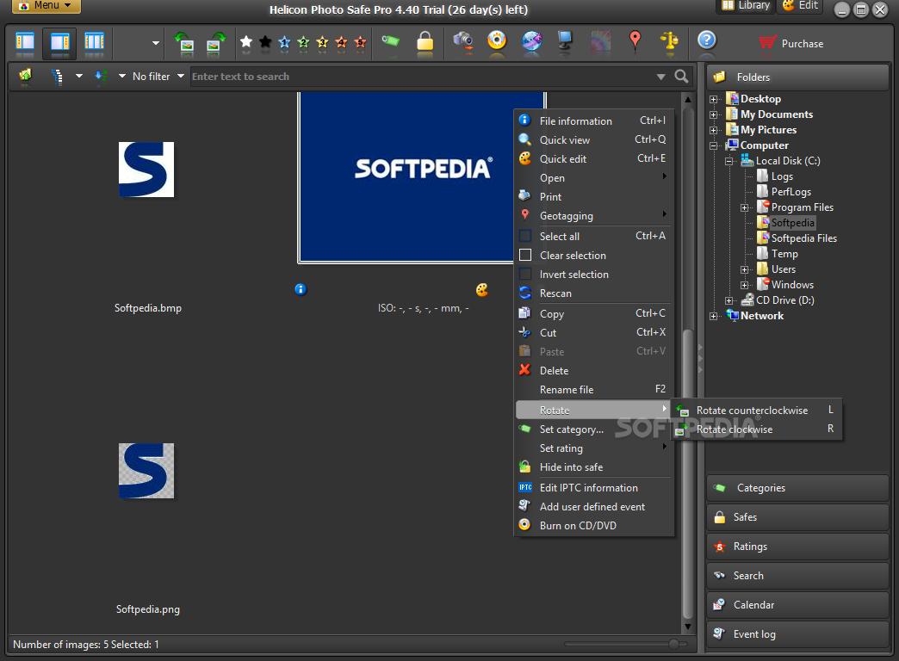This screenshot has height=661, width=899.
Task: Click the folder-up icon in the filter bar
Action: [x=25, y=77]
